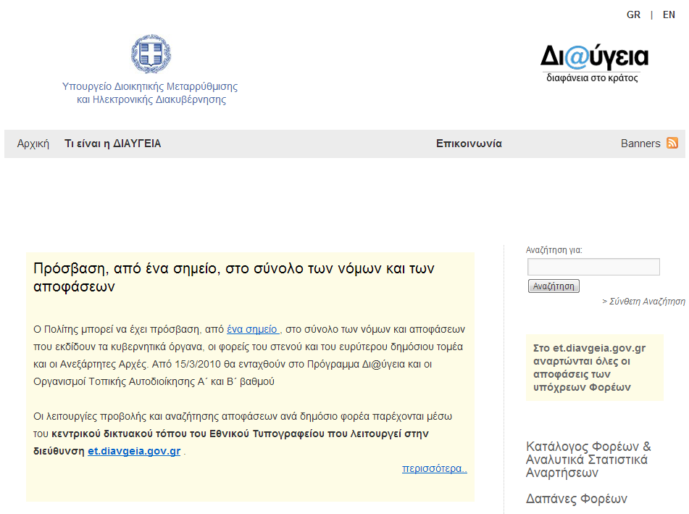Open the Banners navigation item
The height and width of the screenshot is (514, 689).
640,144
